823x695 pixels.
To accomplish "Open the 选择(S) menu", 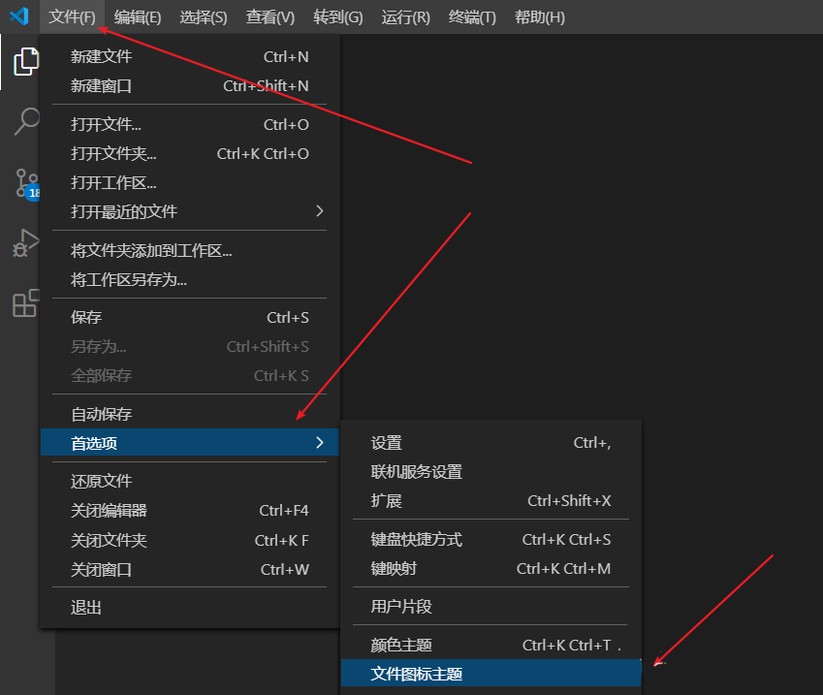I will pyautogui.click(x=204, y=17).
